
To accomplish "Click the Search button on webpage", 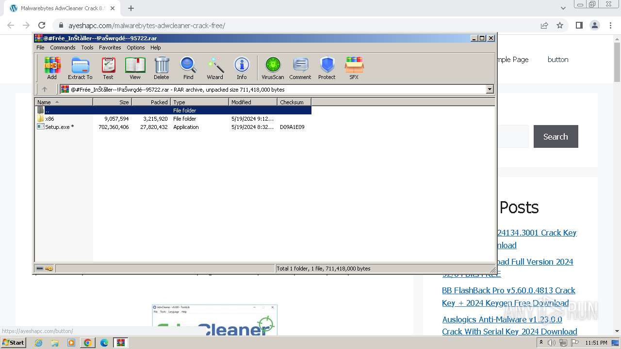I will point(556,137).
